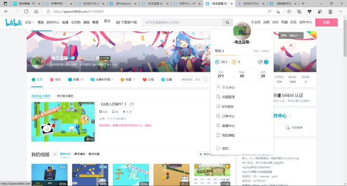Screen dimensions: 347x186
Task: Select 个人中心 in the user menu
Action: tap(242, 87)
